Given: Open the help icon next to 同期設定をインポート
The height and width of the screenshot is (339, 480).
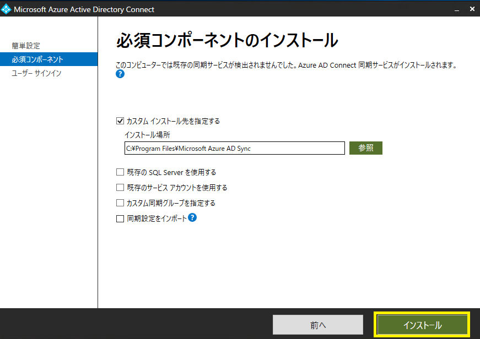Looking at the screenshot, I should tap(192, 217).
